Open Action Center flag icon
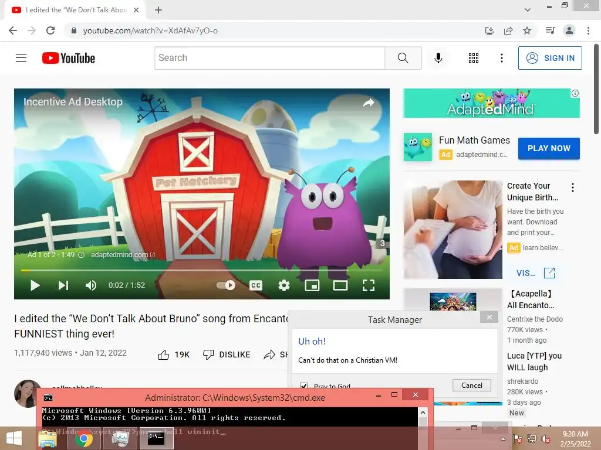601x450 pixels. point(518,439)
